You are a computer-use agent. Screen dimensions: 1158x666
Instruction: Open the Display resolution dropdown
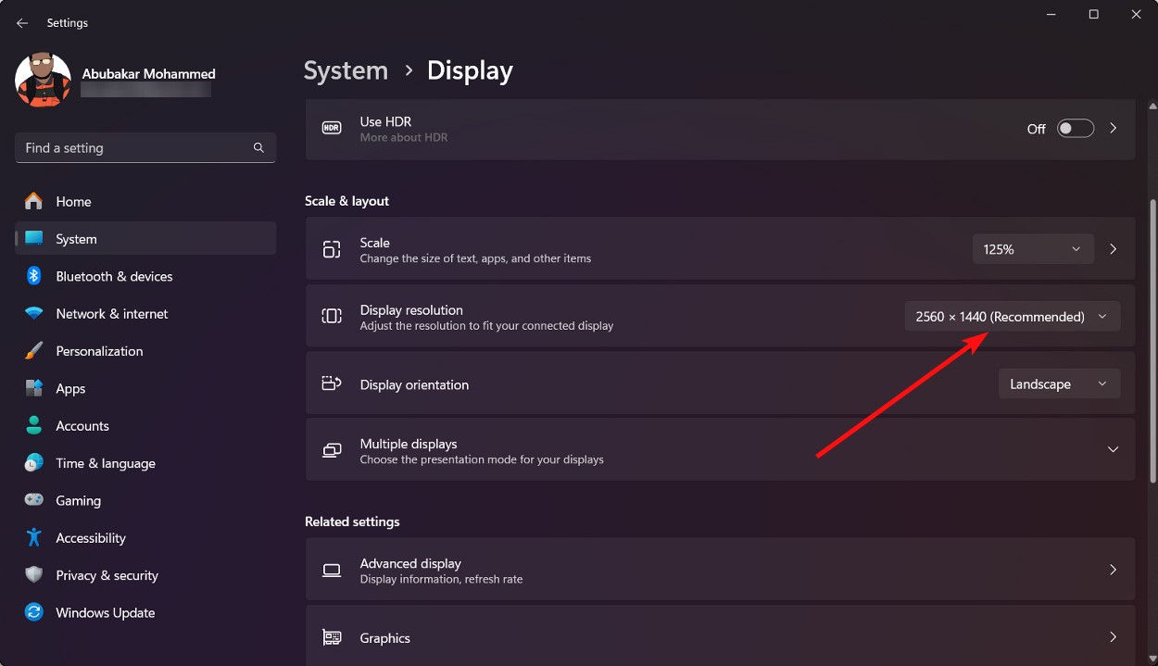(1012, 316)
